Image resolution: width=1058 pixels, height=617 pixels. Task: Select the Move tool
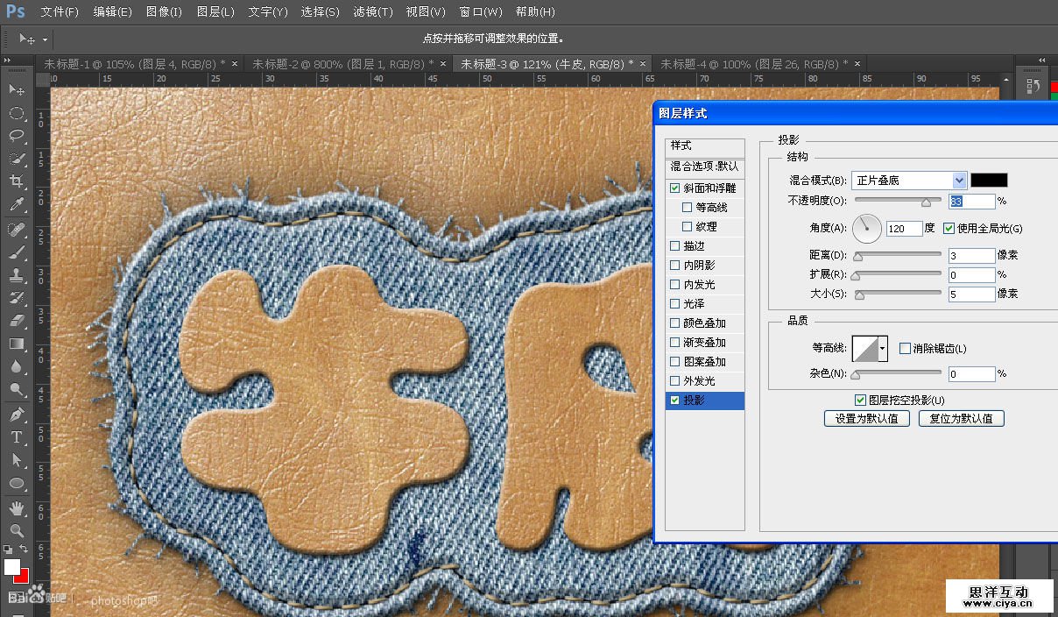(17, 90)
